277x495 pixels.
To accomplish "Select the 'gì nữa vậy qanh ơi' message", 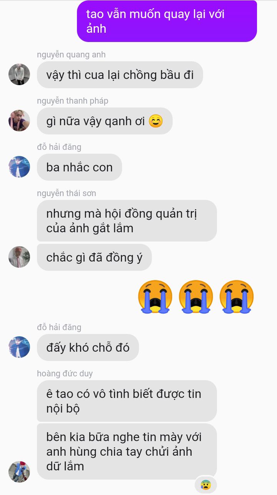I will click(x=105, y=121).
